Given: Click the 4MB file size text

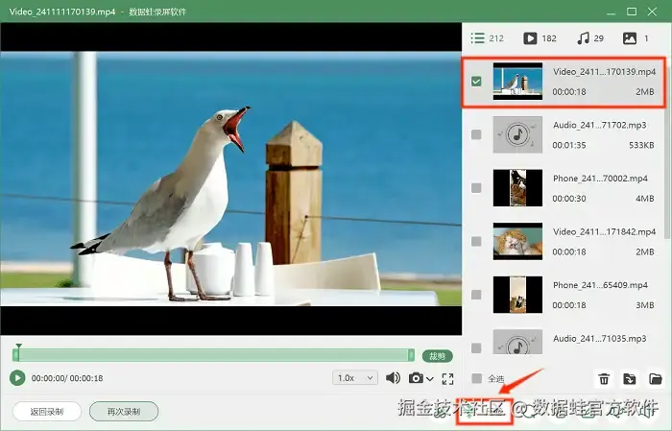Looking at the screenshot, I should (645, 199).
